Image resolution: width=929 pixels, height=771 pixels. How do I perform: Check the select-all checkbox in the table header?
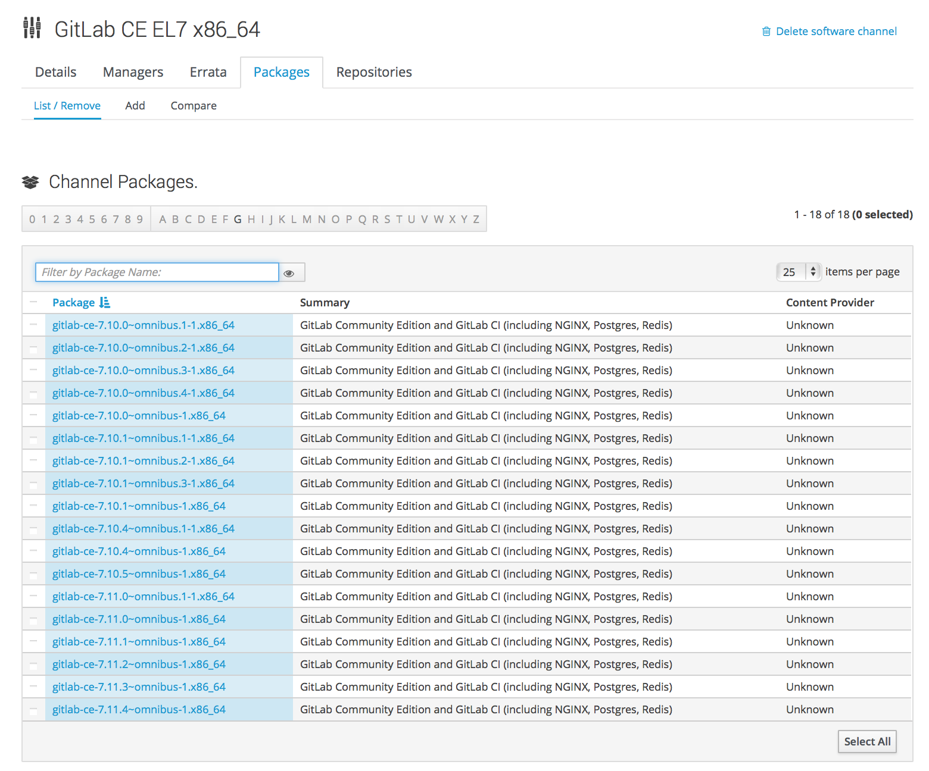34,302
